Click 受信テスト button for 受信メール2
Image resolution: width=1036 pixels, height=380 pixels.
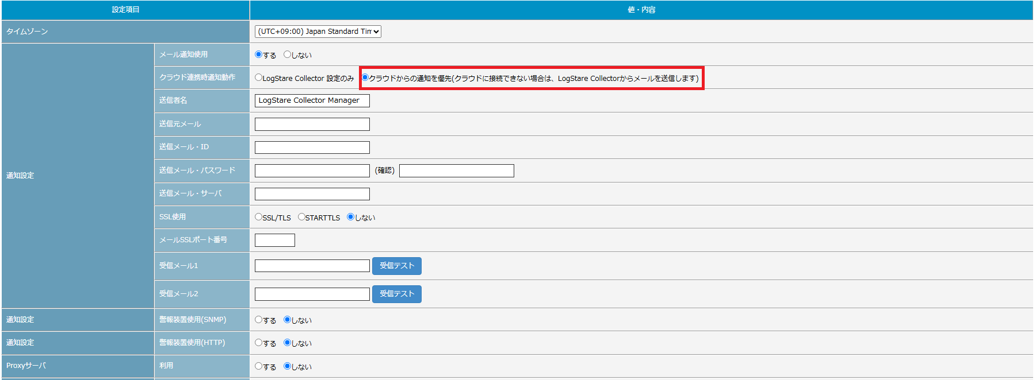click(x=397, y=294)
